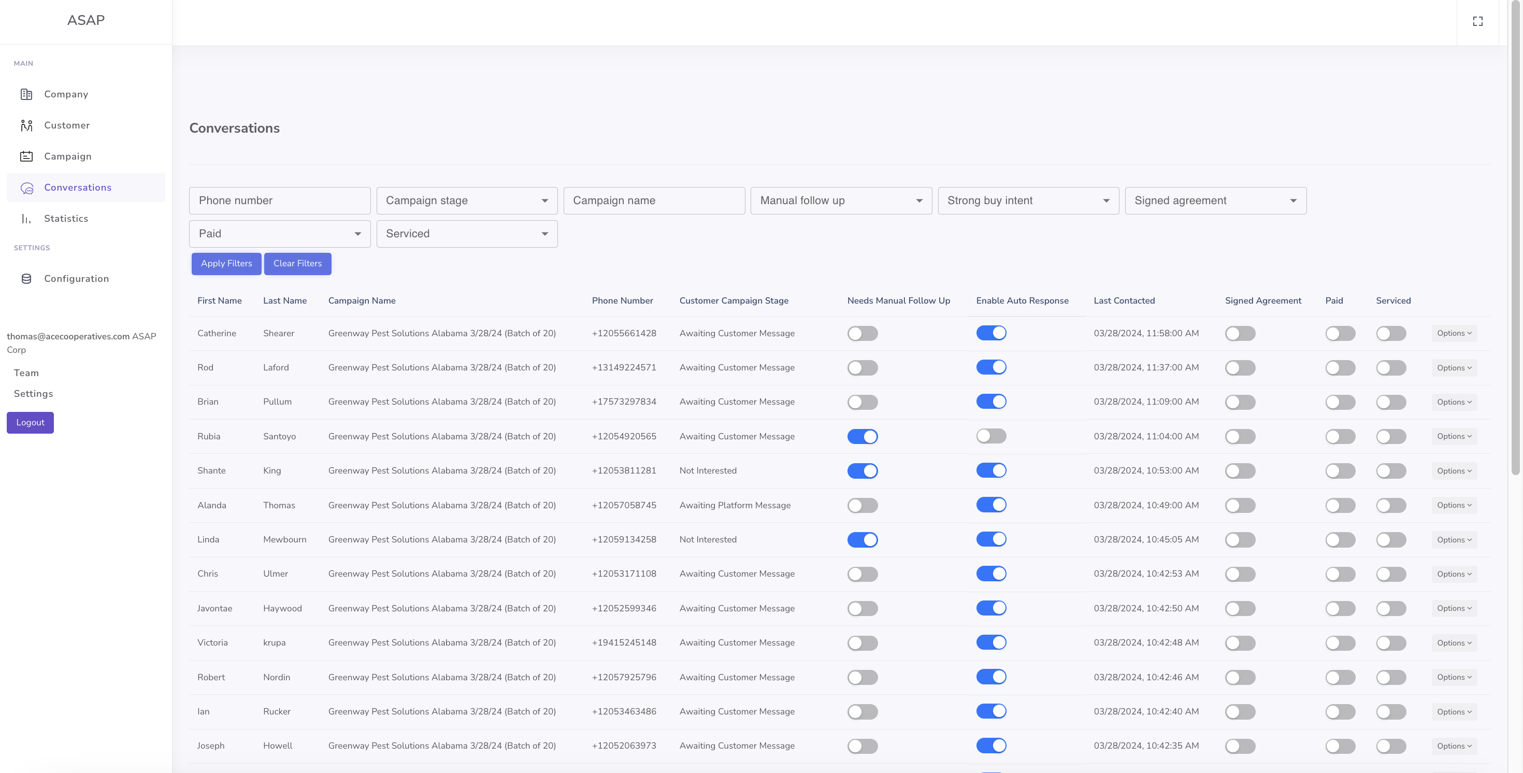Click the fullscreen expand icon top right
This screenshot has width=1523, height=773.
(1477, 21)
